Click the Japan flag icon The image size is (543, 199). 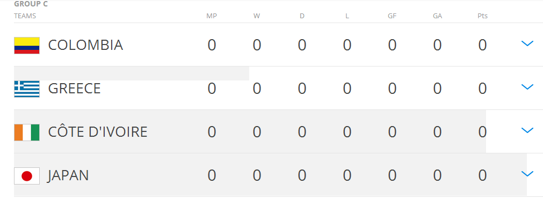tap(27, 176)
